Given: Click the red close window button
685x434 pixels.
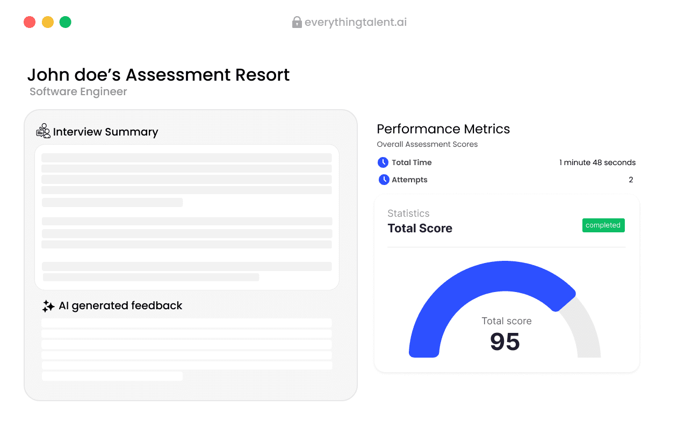Looking at the screenshot, I should [x=30, y=22].
